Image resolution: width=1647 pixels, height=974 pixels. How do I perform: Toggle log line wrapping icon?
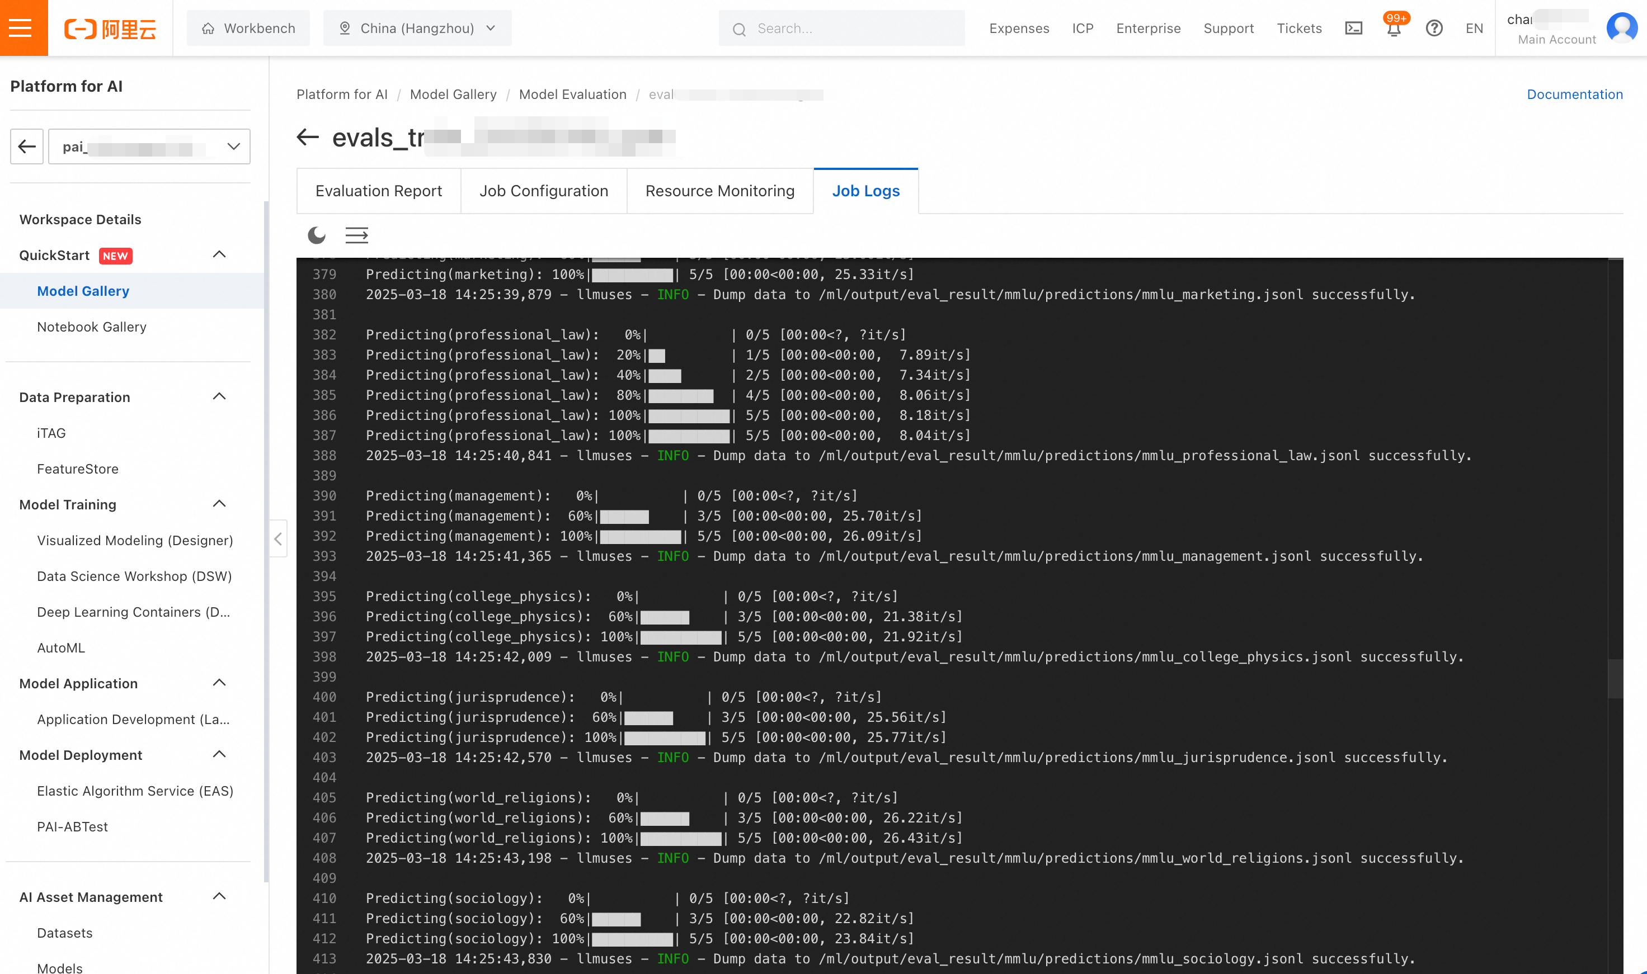[356, 235]
